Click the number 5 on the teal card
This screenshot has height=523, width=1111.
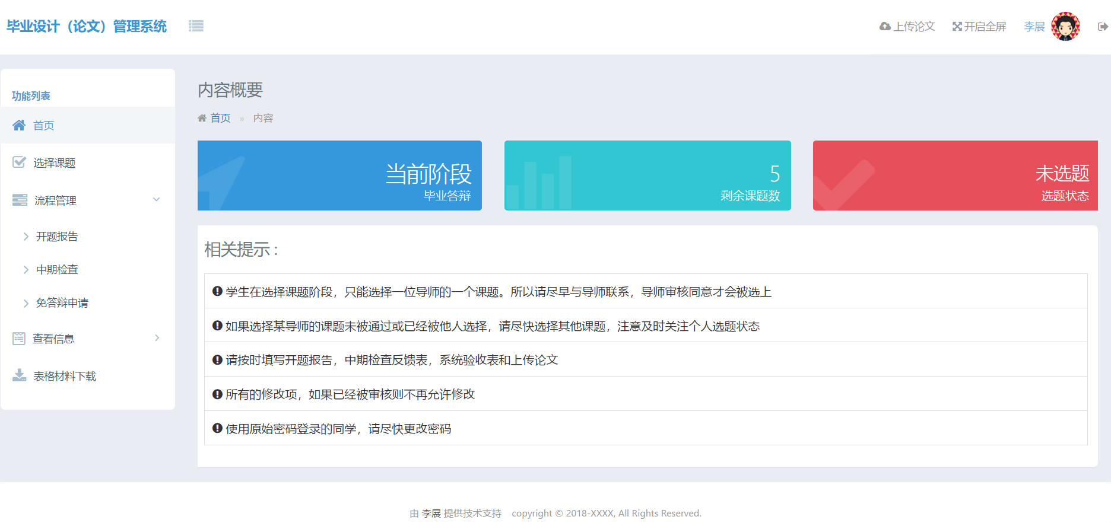[x=774, y=174]
